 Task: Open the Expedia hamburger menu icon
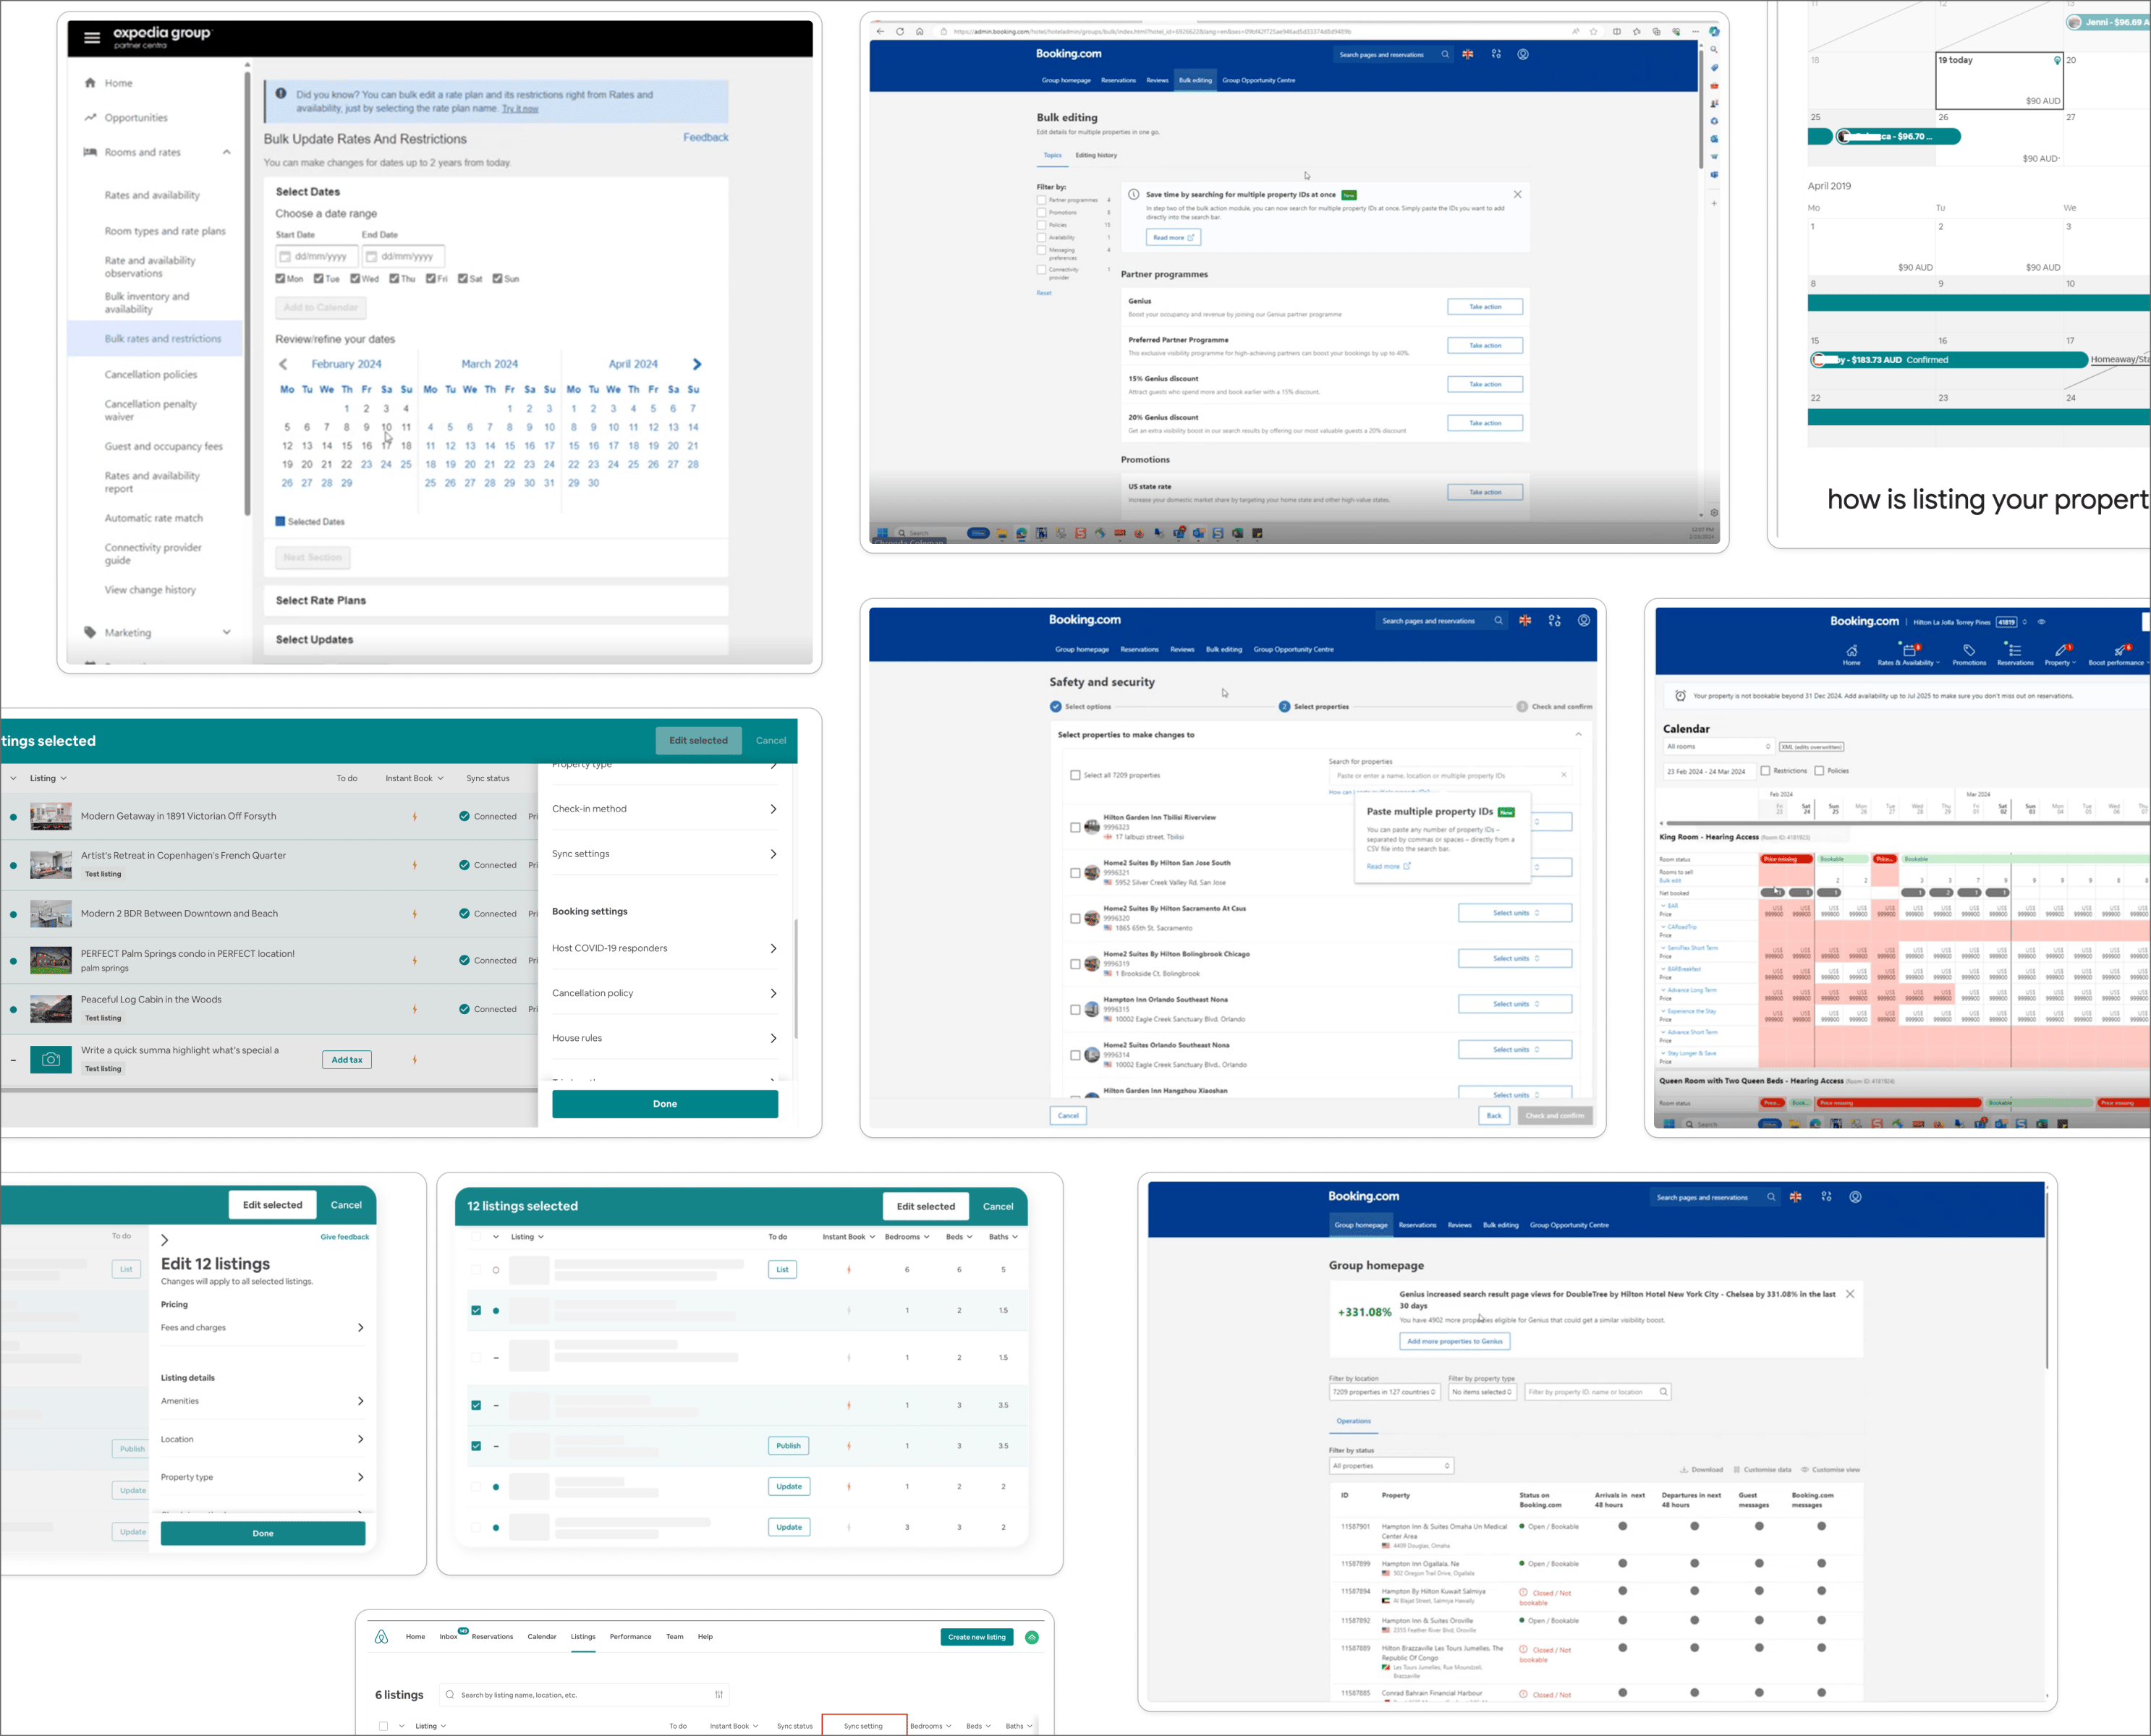click(x=92, y=38)
